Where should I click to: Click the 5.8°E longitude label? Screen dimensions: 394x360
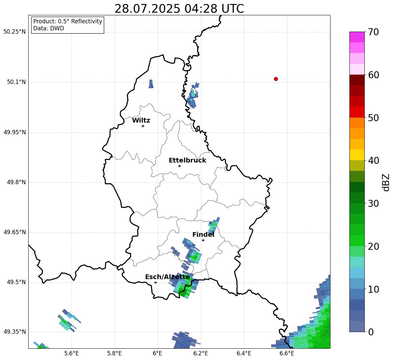coord(114,353)
